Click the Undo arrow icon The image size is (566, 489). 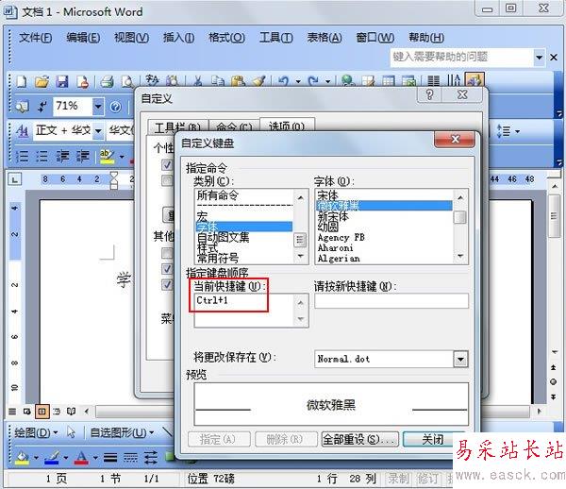pos(284,81)
